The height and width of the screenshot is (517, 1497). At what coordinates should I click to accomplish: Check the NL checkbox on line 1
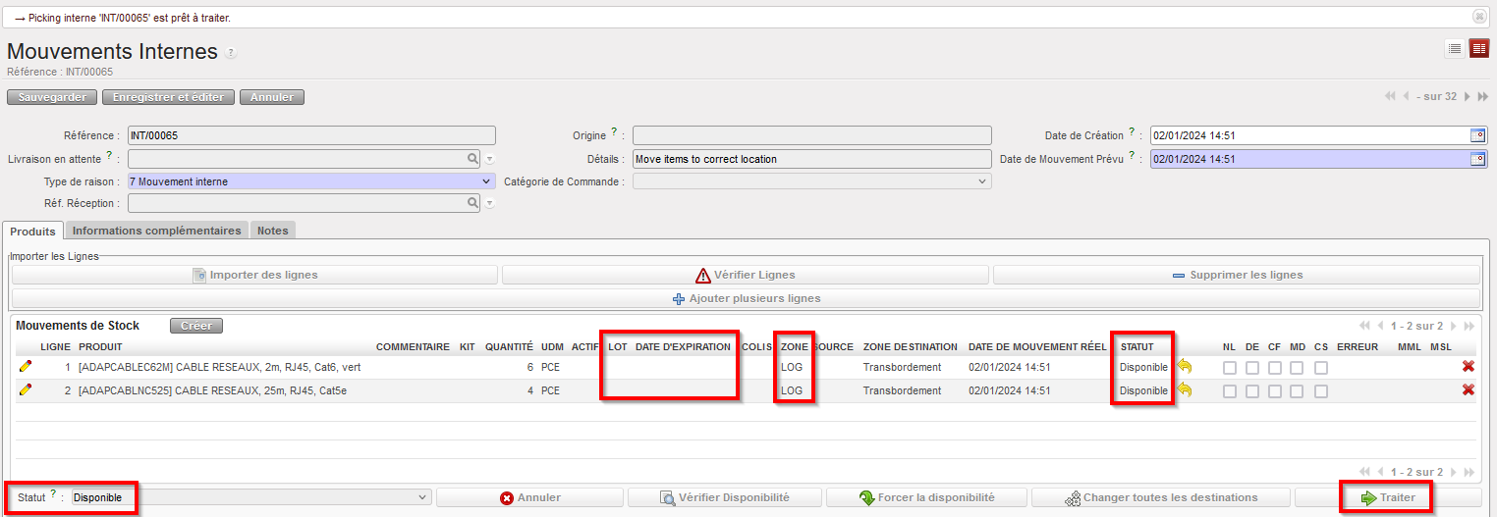[1230, 368]
